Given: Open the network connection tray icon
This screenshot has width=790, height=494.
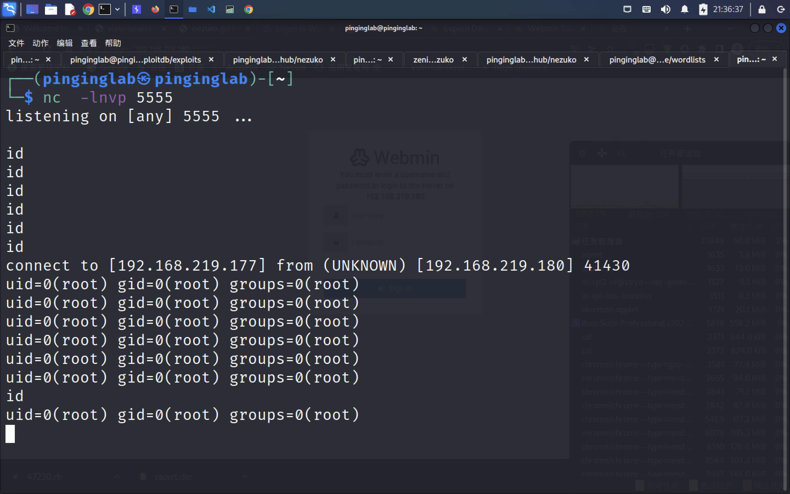Looking at the screenshot, I should point(627,9).
